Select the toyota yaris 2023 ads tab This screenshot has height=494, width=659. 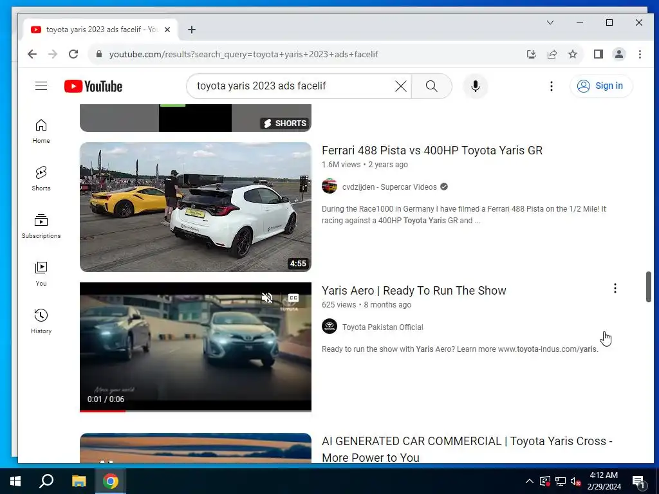tap(101, 30)
